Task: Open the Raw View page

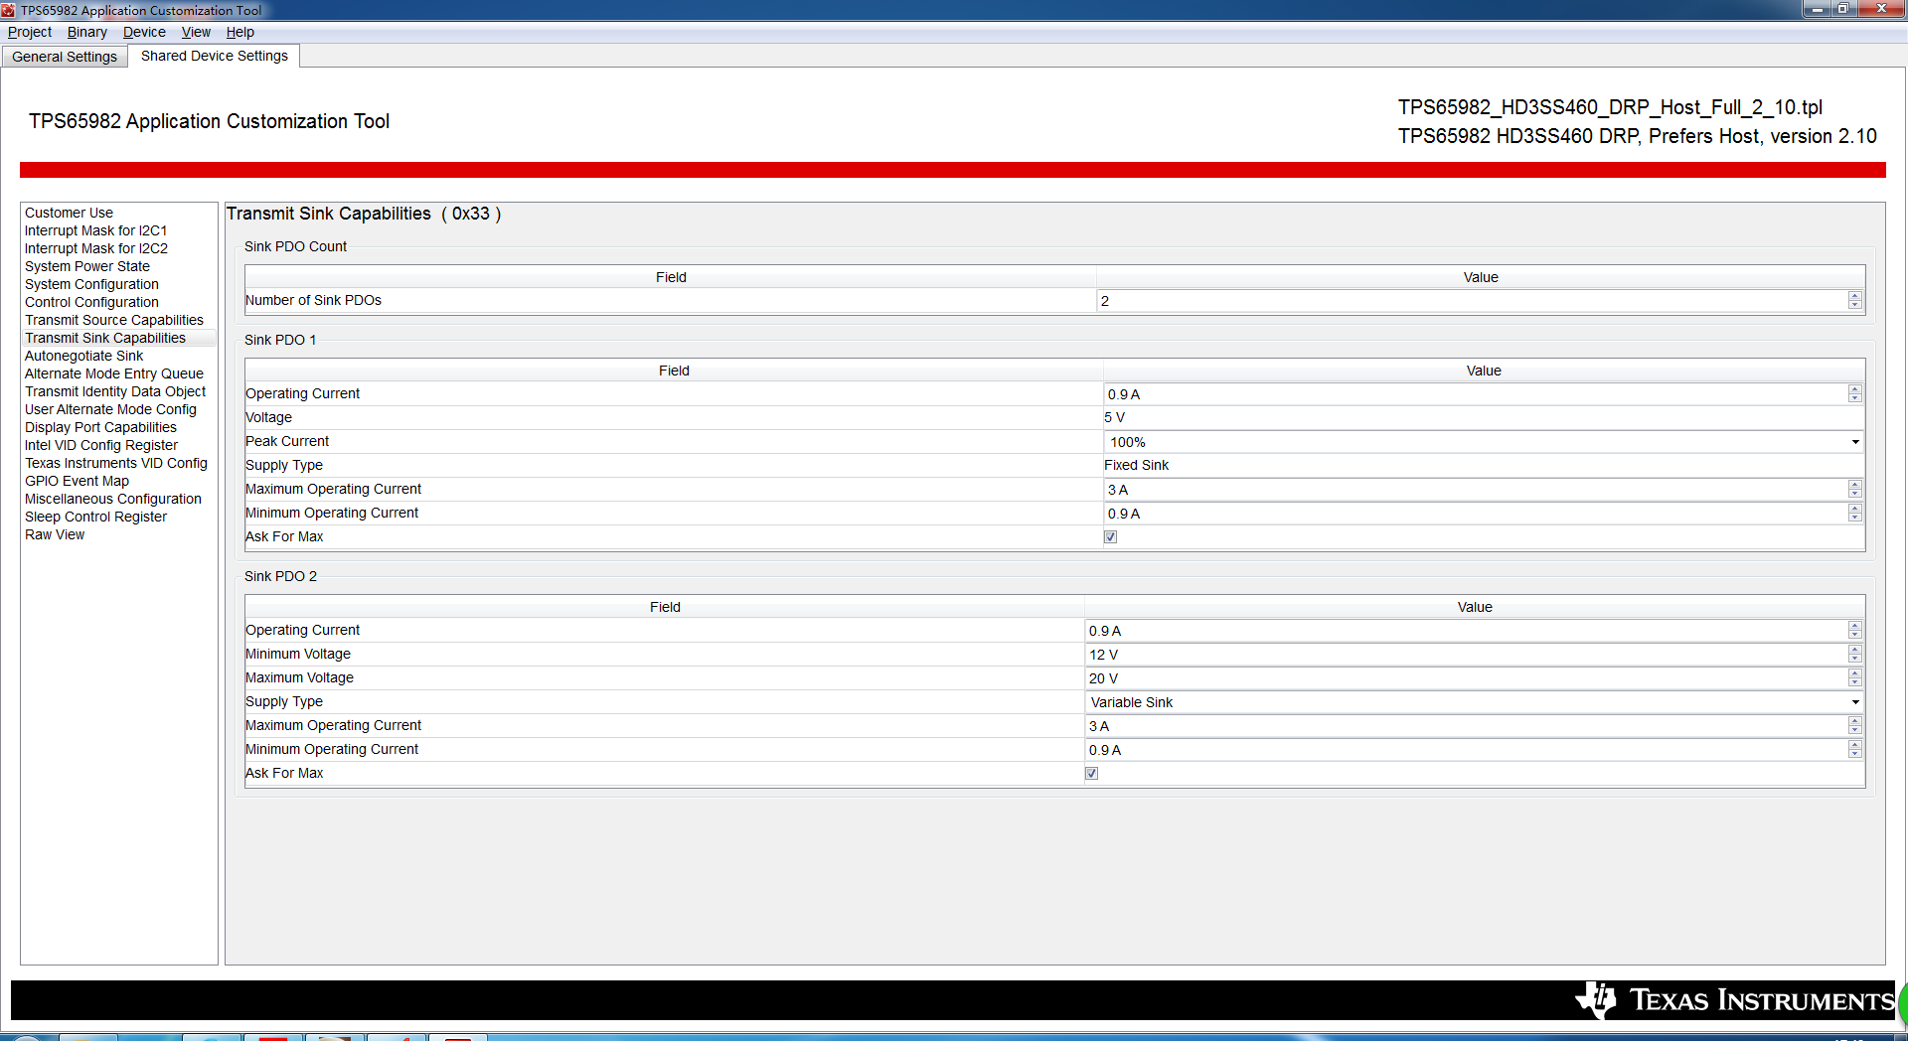Action: point(55,534)
